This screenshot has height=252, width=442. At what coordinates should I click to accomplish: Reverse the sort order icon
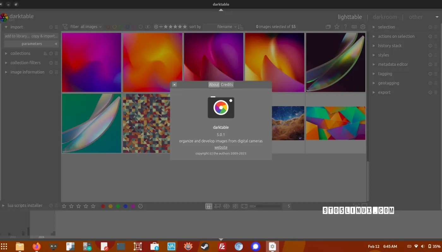(x=241, y=27)
